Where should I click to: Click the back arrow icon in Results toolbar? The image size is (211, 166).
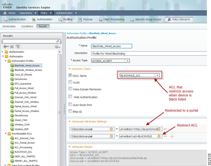coord(6,47)
